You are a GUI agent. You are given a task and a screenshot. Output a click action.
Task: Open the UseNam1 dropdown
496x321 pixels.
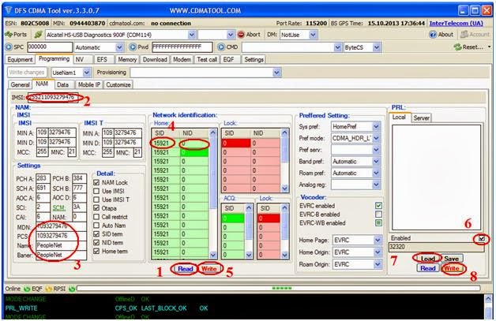(x=87, y=73)
